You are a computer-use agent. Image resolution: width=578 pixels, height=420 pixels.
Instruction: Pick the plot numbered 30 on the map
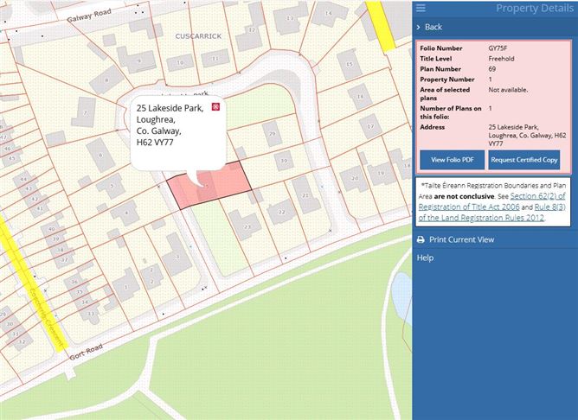(x=285, y=160)
